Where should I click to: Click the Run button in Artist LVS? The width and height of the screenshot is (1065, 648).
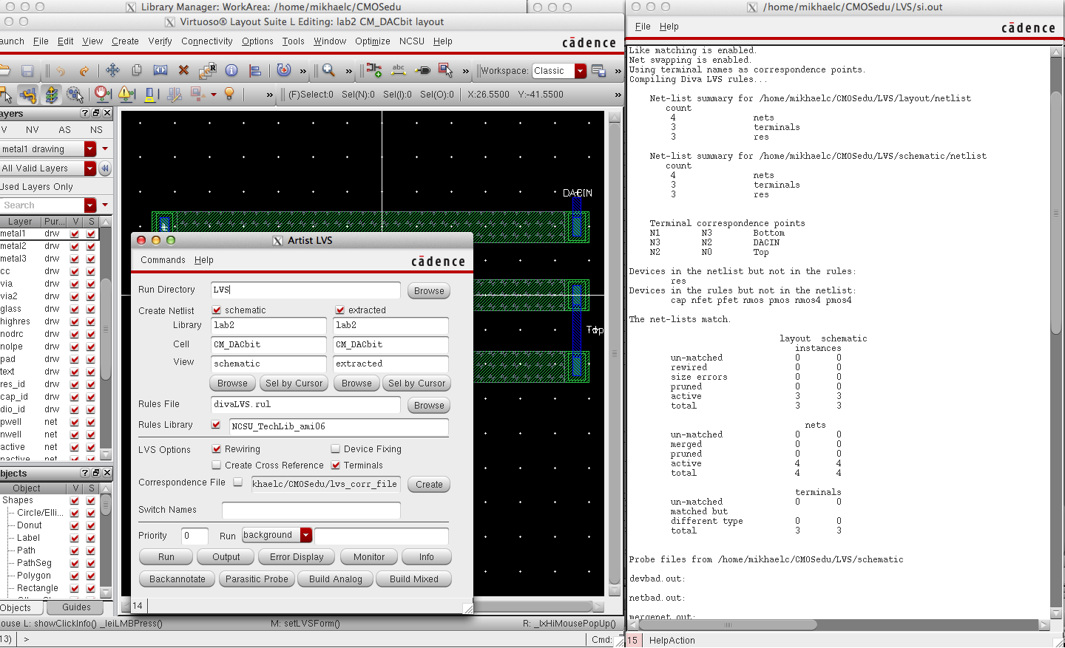166,557
